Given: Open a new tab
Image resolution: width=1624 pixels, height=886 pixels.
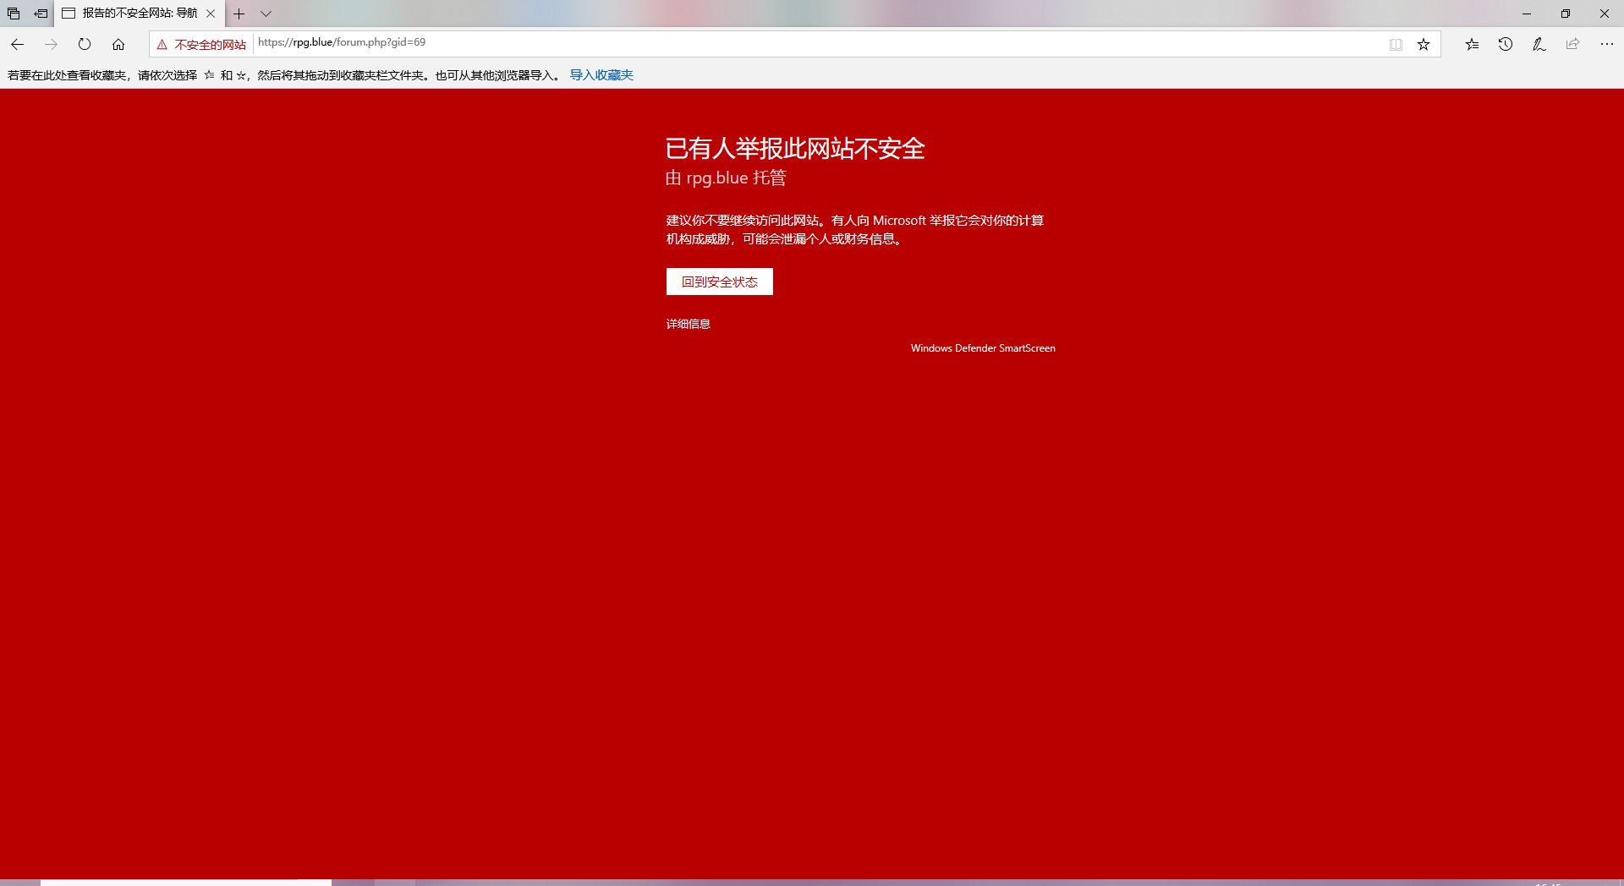Looking at the screenshot, I should (x=239, y=14).
